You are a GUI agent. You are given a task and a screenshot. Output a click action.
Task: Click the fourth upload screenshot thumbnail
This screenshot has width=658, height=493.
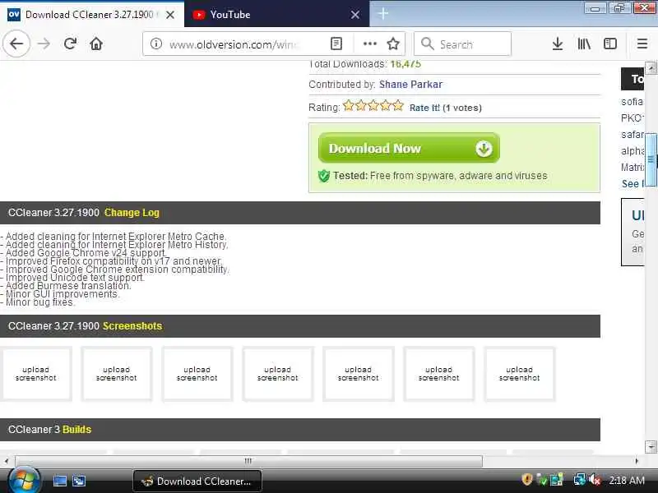pos(277,374)
